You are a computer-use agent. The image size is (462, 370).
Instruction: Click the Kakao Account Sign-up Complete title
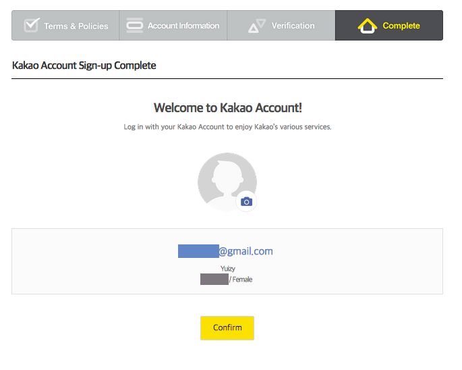(84, 65)
